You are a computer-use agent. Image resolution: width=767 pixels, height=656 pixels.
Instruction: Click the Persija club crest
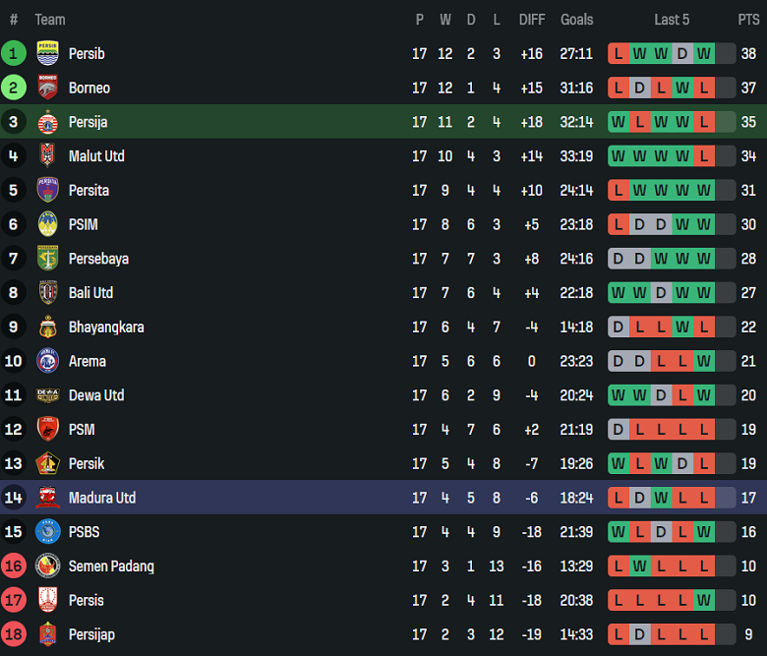pos(47,122)
